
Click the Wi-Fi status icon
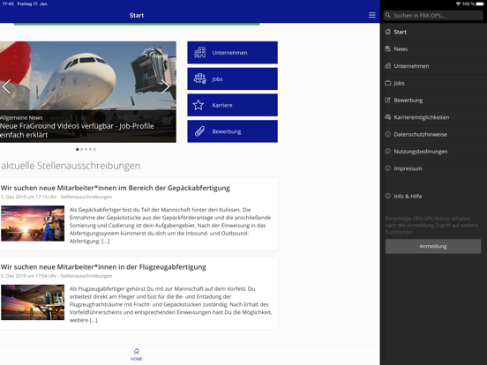click(458, 4)
